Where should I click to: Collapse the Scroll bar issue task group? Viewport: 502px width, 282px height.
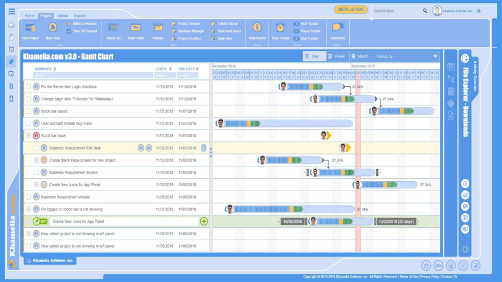29,136
